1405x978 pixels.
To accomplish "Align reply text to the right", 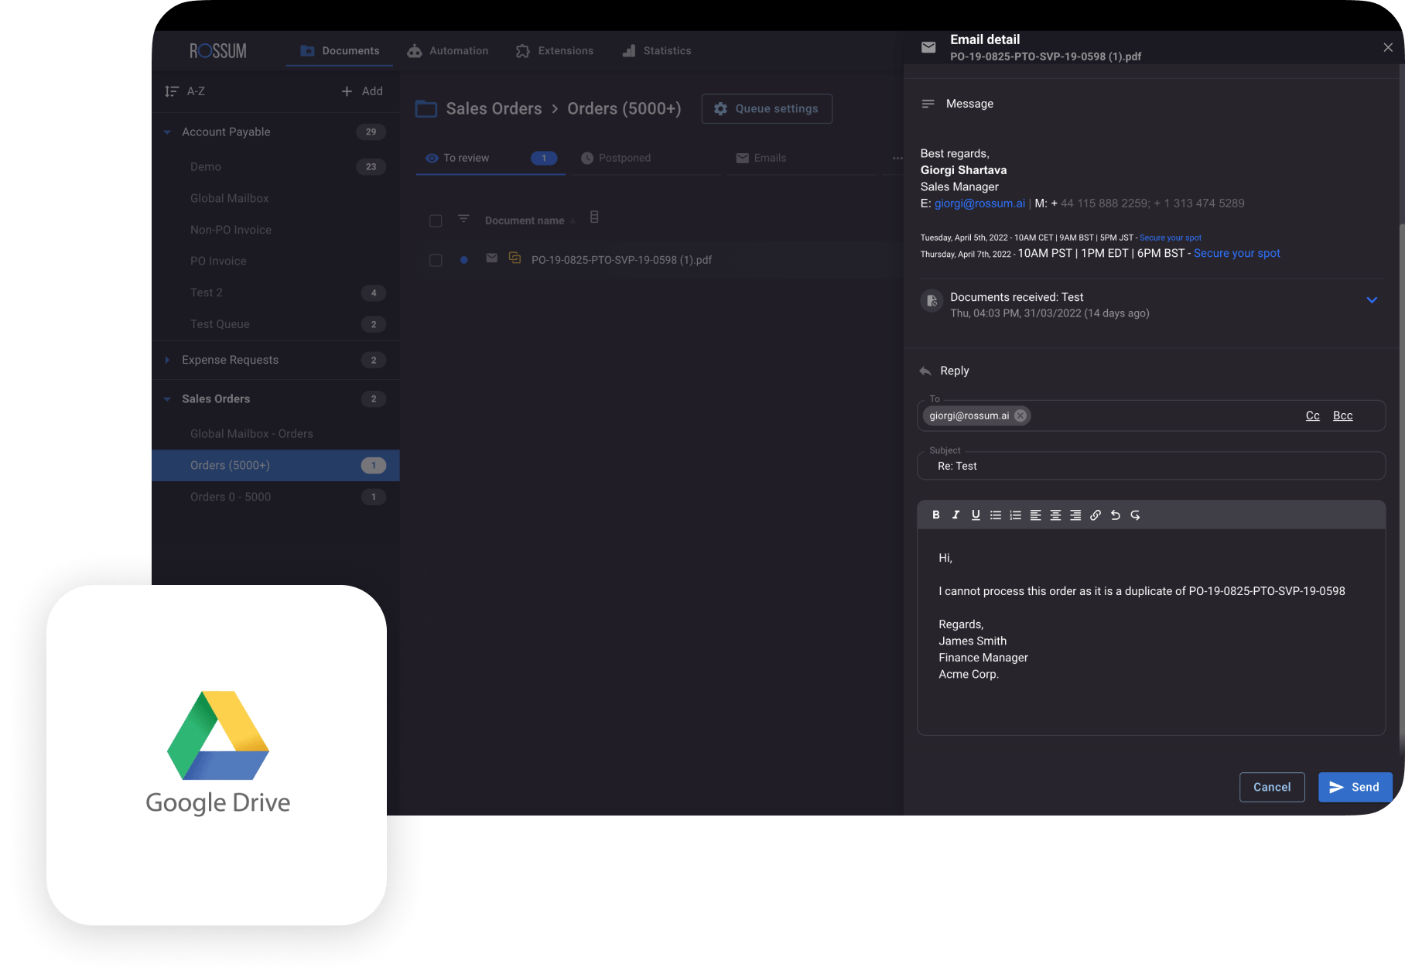I will click(x=1075, y=515).
